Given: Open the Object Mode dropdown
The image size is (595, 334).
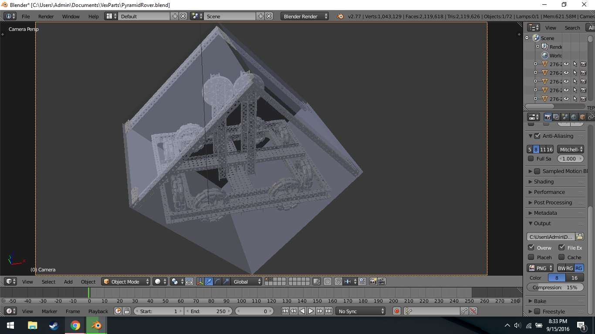Looking at the screenshot, I should 125,282.
